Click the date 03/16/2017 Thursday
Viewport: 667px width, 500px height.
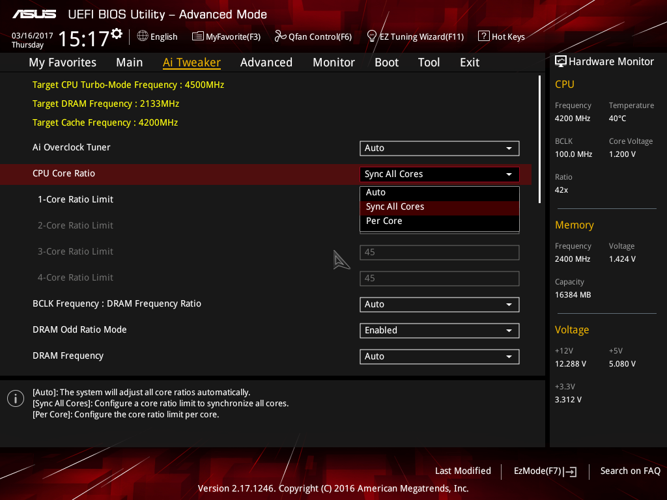(33, 40)
